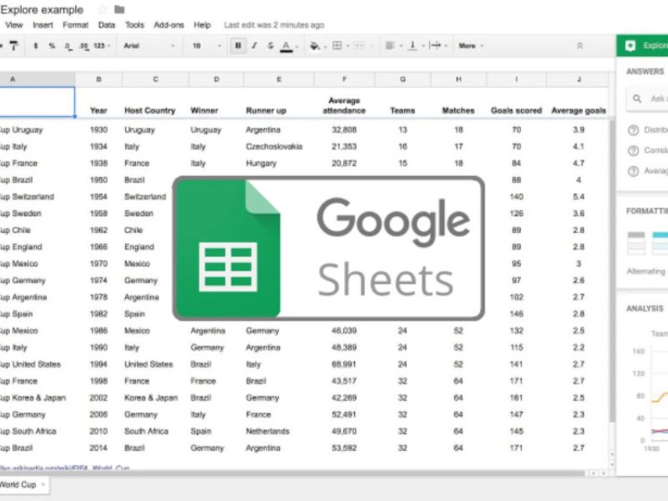This screenshot has width=668, height=501.
Task: Click the Ask a question search field
Action: (648, 99)
